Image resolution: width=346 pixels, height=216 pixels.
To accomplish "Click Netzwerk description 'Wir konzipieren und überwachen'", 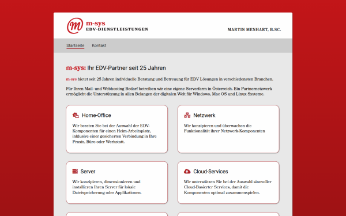I will click(224, 128).
